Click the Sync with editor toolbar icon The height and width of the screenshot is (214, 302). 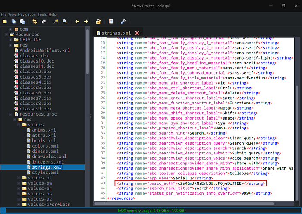35,21
